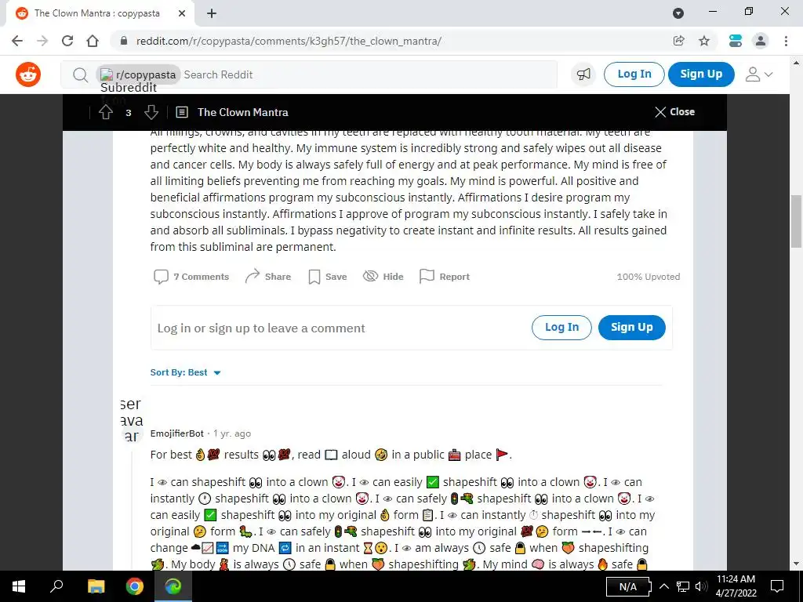This screenshot has height=602, width=803.
Task: Upvote The Clown Mantra post
Action: tap(106, 112)
